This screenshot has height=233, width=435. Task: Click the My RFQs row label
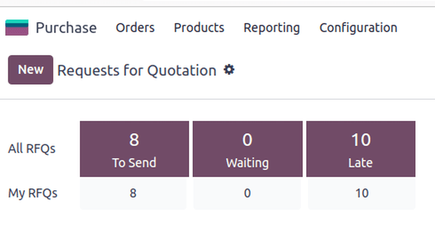[x=33, y=193]
